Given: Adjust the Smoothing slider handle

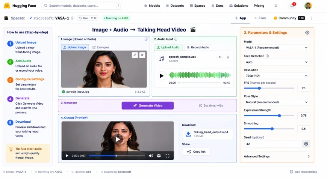Looking at the screenshot, I should (272, 129).
